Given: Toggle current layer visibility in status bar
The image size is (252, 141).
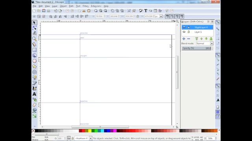Looking at the screenshot, I should [x=69, y=138].
